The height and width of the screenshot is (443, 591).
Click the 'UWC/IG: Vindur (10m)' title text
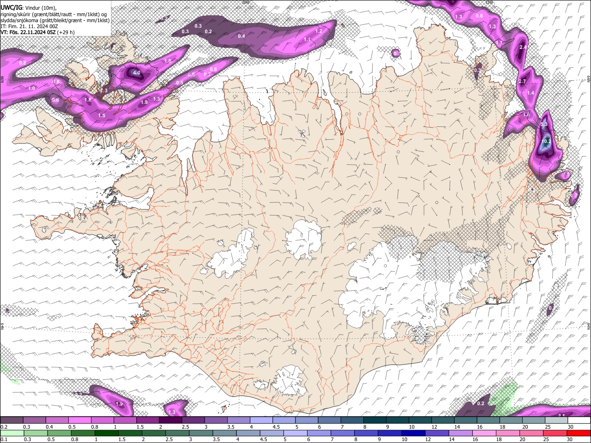coord(28,8)
